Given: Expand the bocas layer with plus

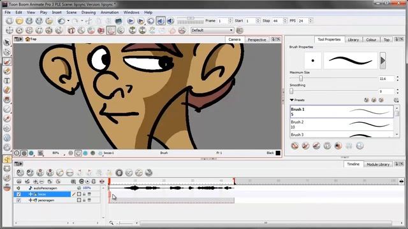Looking at the screenshot, I should coord(31,194).
